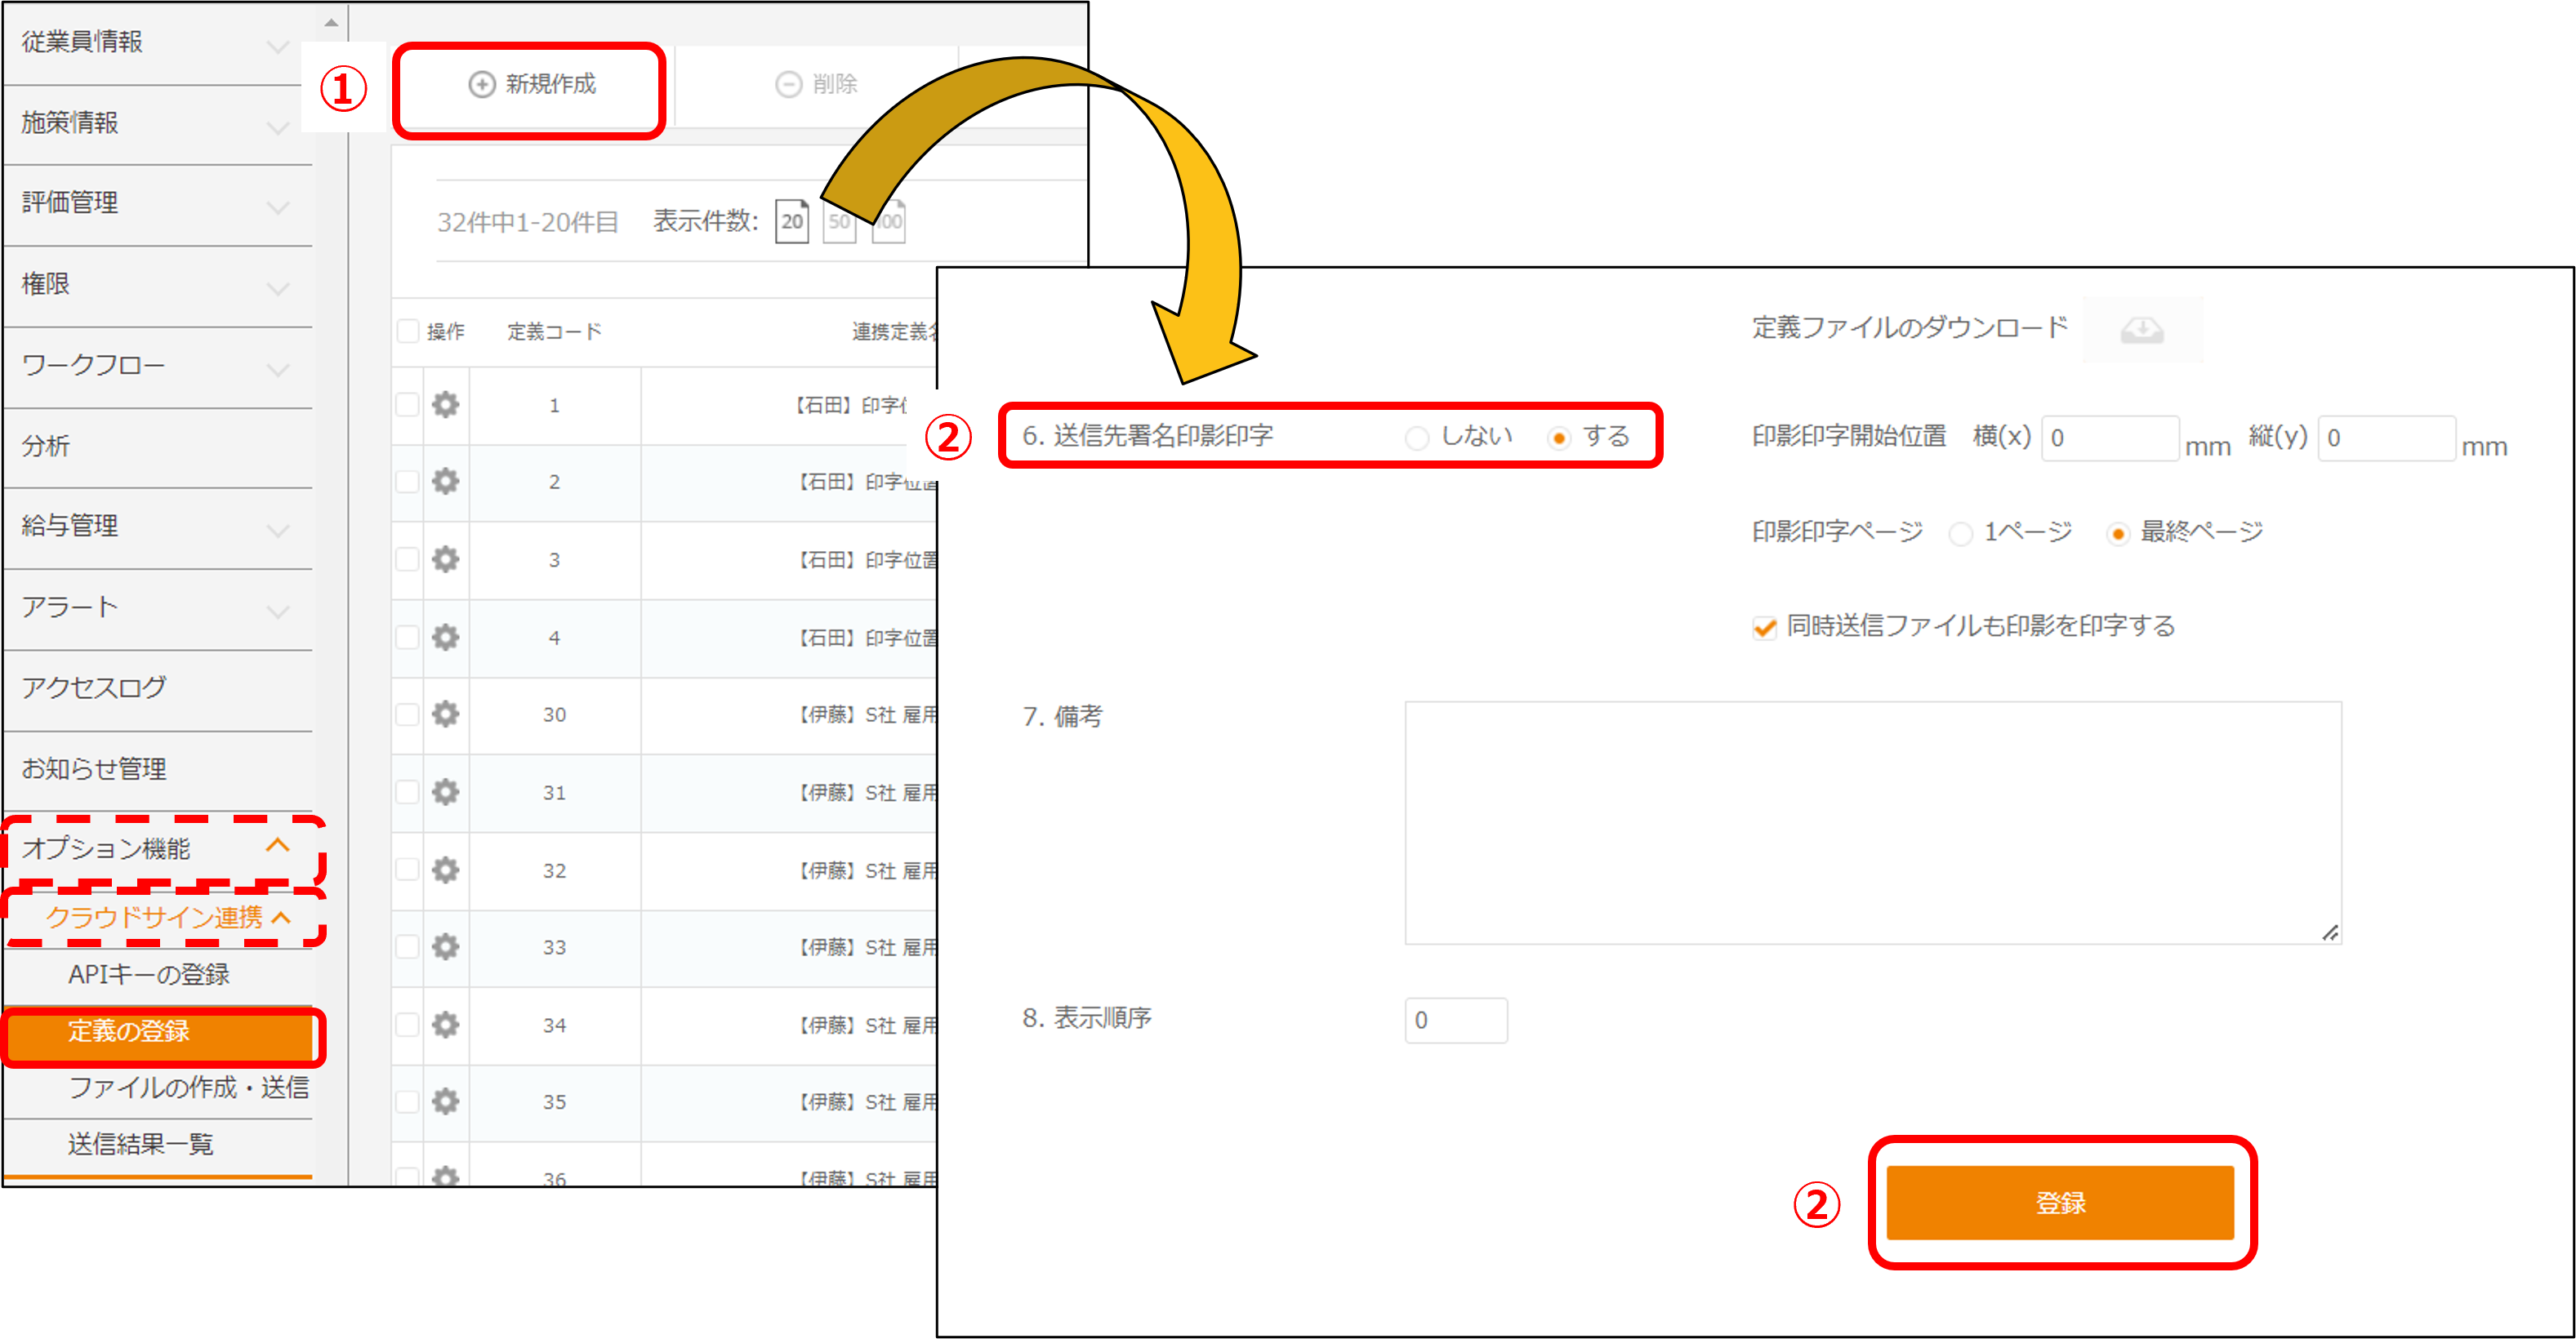2576x1339 pixels.
Task: Open gear menu for definition code 1
Action: 445,405
